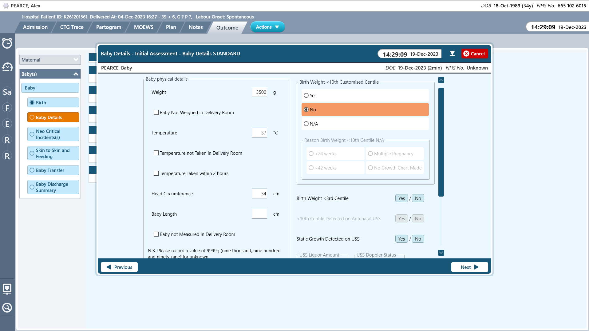Viewport: 589px width, 331px height.
Task: Select the F circle sidebar icon
Action: tap(7, 108)
